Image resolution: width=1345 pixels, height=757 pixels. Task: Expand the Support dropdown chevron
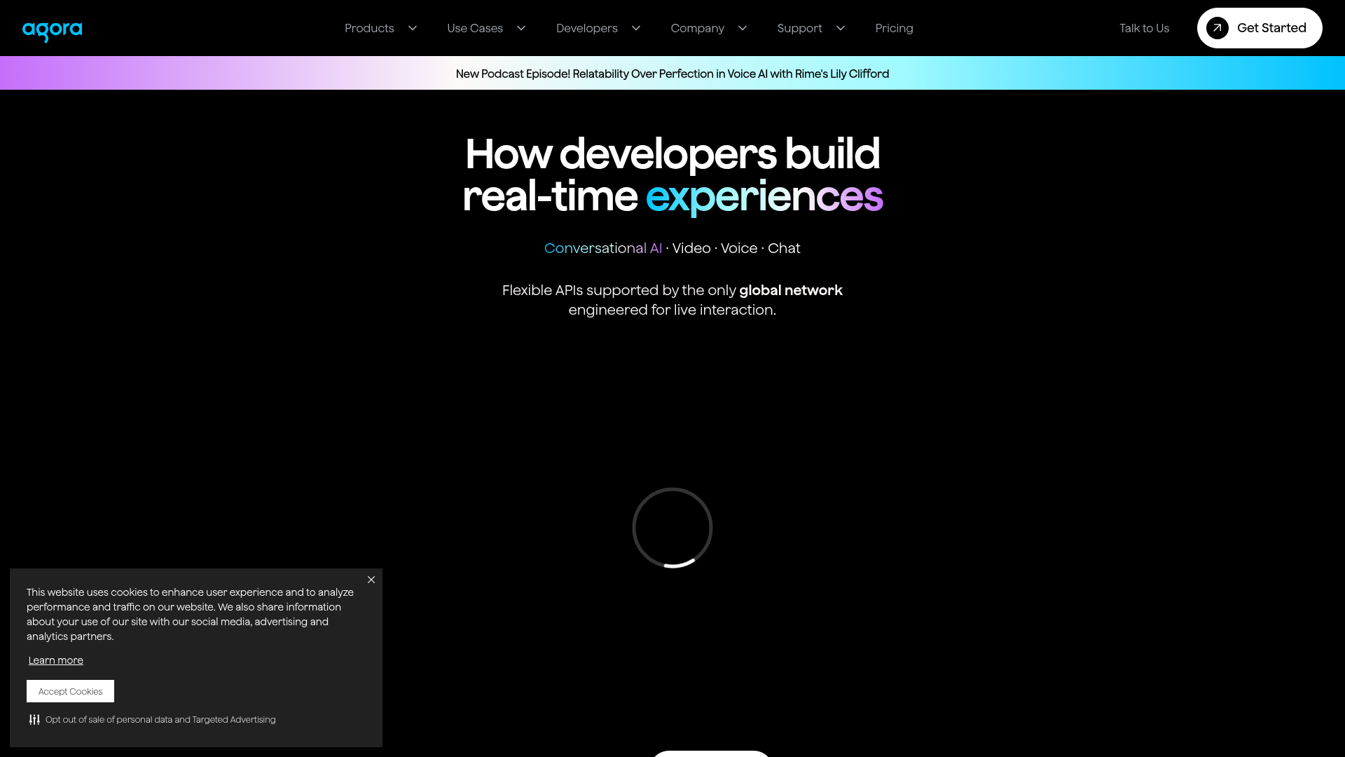(840, 29)
